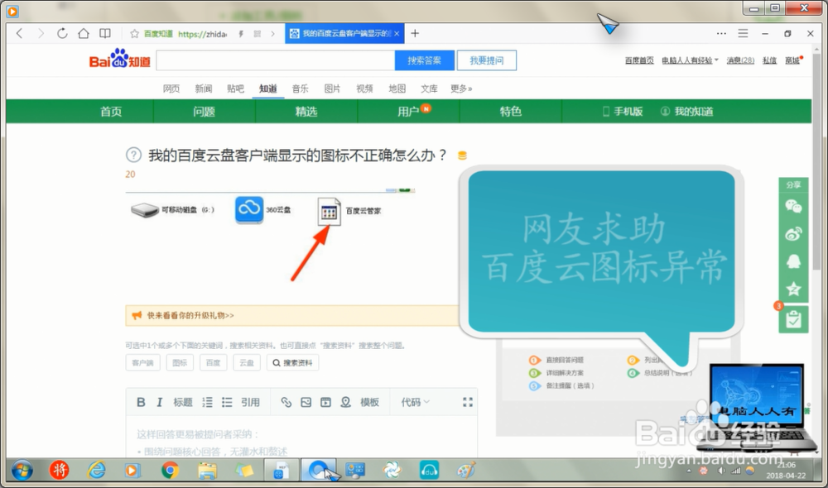Switch to the 贴吧 search category
The image size is (828, 488).
(235, 89)
